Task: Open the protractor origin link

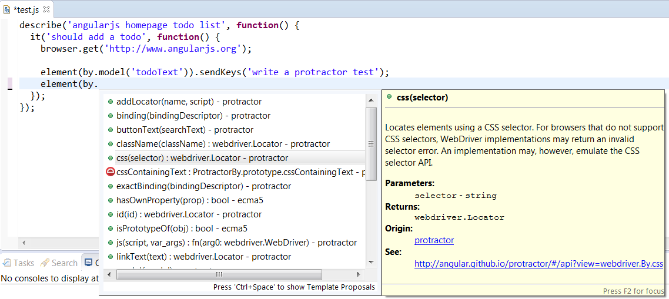Action: 434,240
